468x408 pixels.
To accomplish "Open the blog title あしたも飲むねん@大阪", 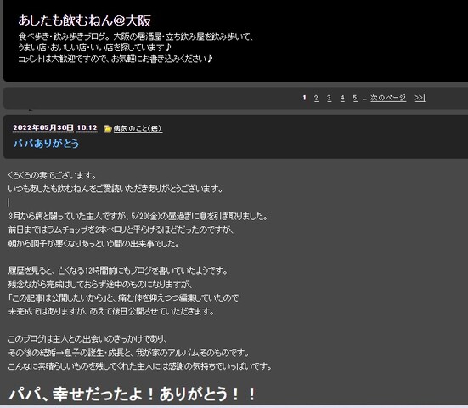I will tap(84, 20).
